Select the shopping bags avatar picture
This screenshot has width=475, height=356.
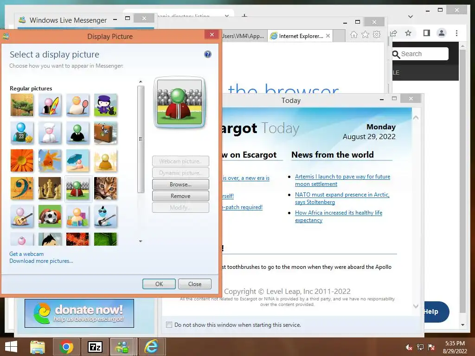click(77, 216)
